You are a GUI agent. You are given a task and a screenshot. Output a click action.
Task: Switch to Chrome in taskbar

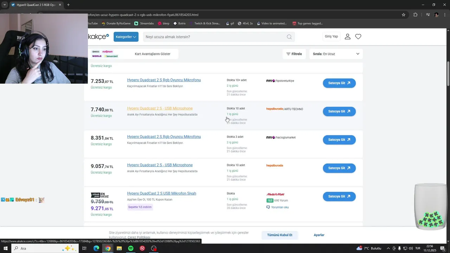pyautogui.click(x=108, y=248)
